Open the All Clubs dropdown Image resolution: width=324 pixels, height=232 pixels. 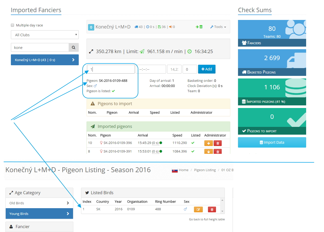point(45,35)
